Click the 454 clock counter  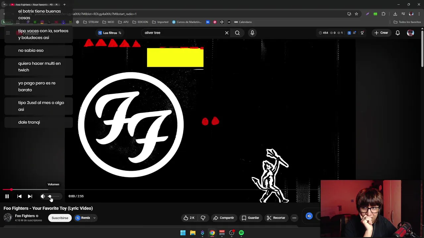[323, 33]
